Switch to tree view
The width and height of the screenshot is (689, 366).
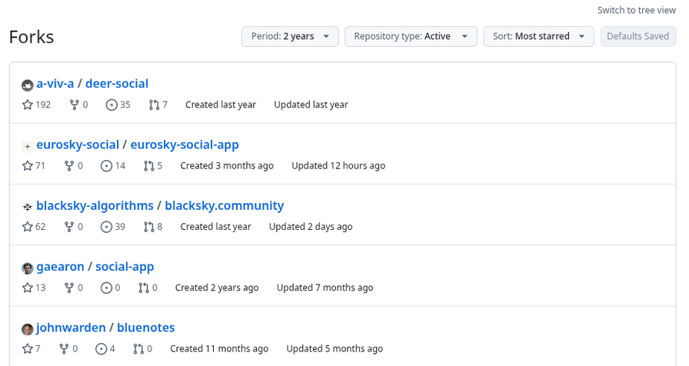[x=636, y=10]
